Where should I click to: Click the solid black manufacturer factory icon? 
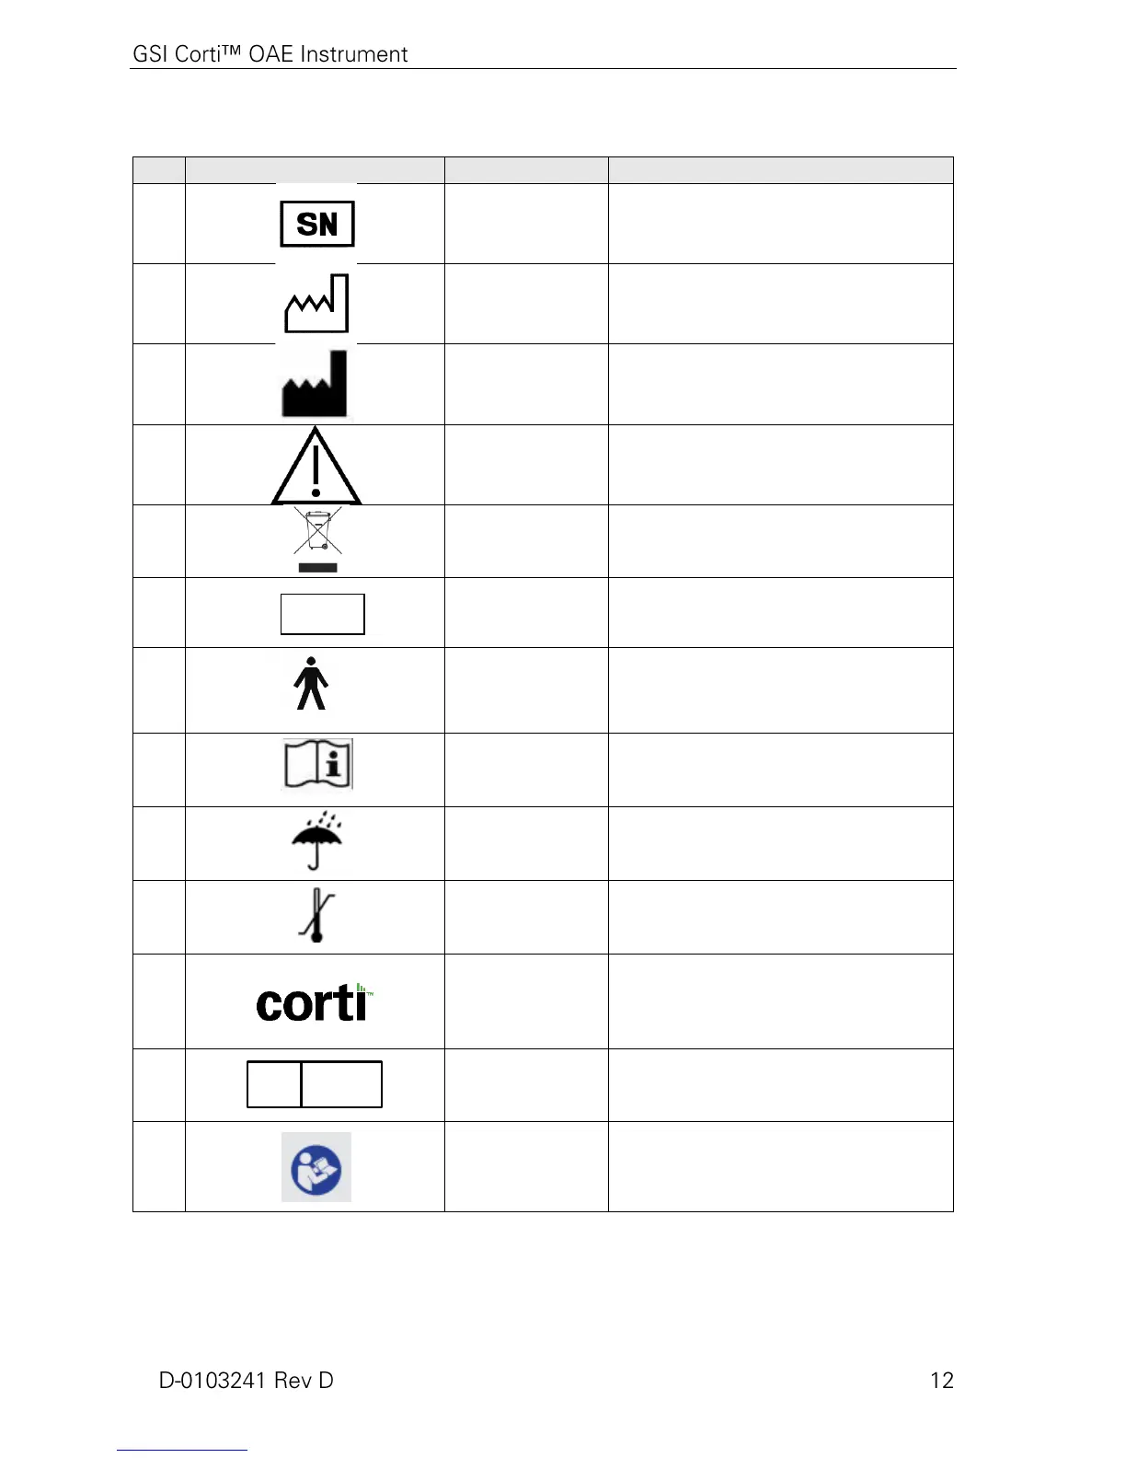click(x=315, y=385)
